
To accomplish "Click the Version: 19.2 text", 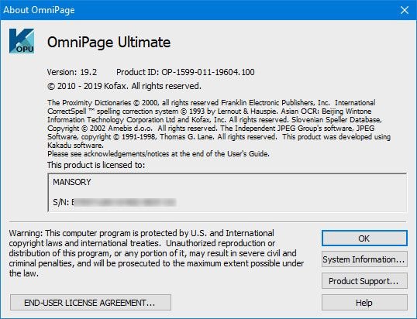I will (x=72, y=72).
